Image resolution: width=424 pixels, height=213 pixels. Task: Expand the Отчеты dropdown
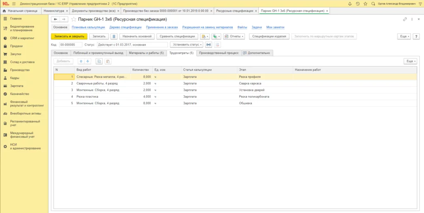pos(235,36)
